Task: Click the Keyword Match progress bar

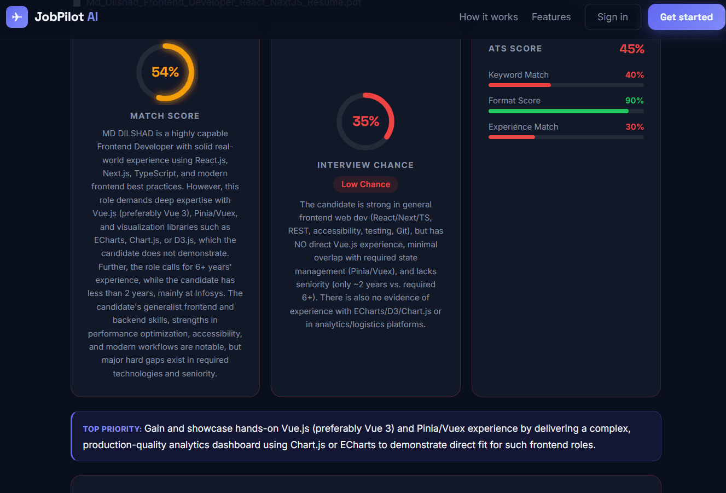Action: tap(566, 85)
